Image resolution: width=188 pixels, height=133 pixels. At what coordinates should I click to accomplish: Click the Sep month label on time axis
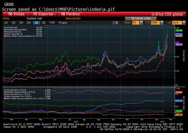[x=98, y=119]
